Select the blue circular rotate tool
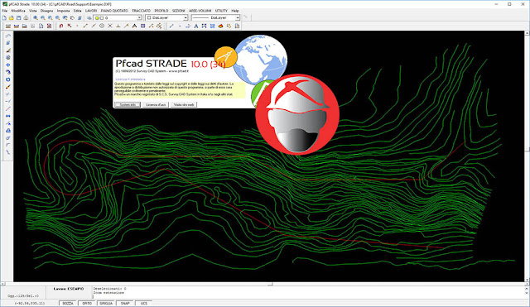 click(7, 79)
